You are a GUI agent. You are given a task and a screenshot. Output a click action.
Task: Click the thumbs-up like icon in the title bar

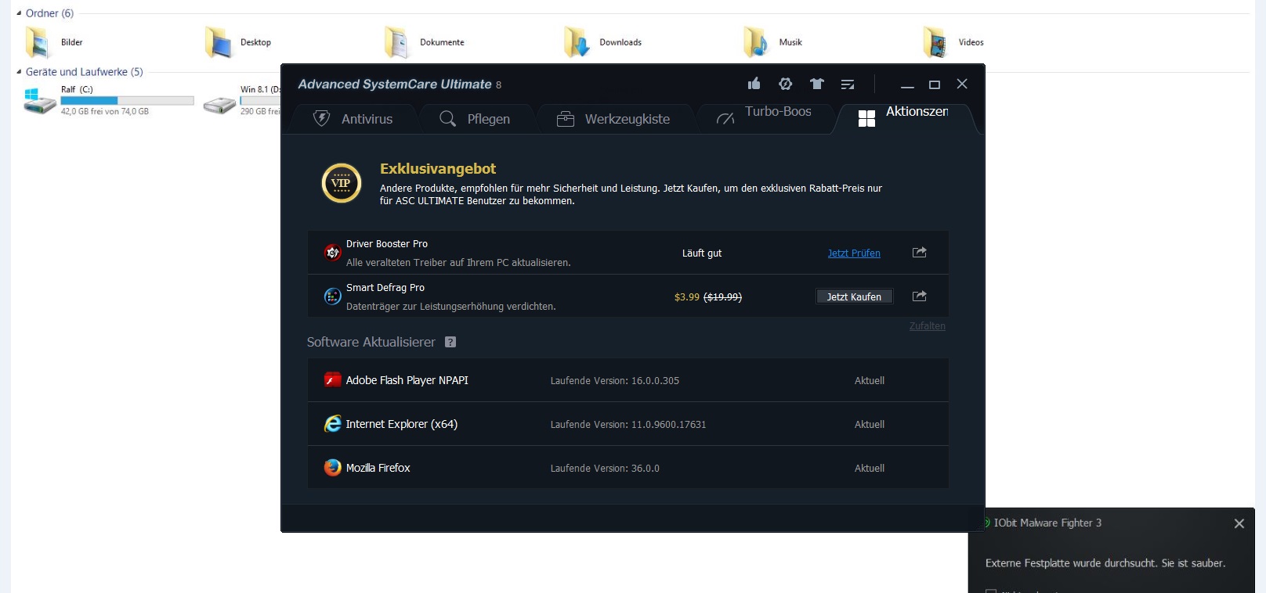[754, 84]
